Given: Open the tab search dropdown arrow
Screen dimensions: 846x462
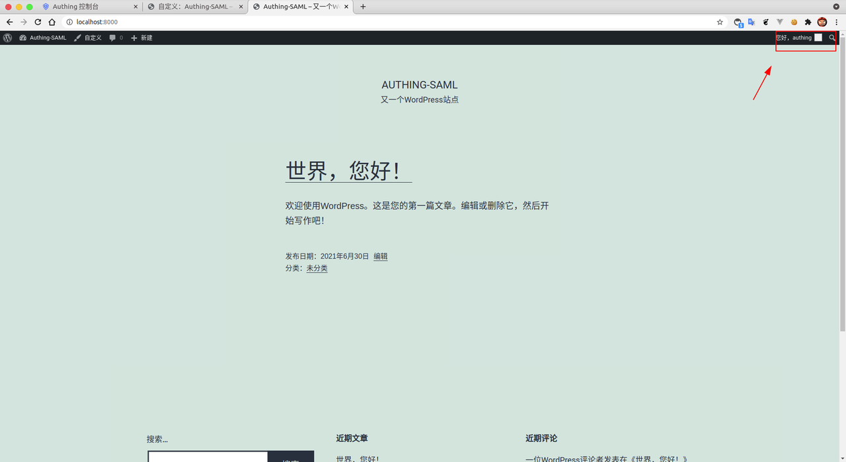Looking at the screenshot, I should point(837,7).
